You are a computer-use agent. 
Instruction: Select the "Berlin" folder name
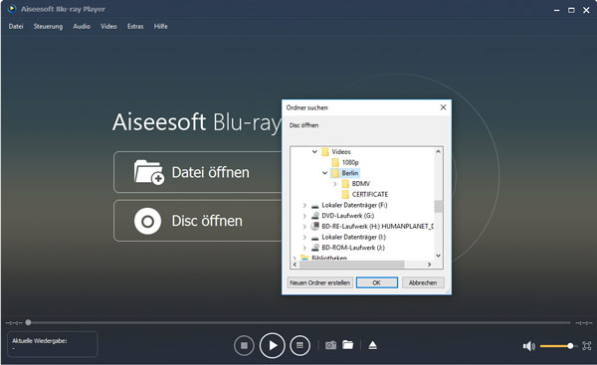pos(350,173)
